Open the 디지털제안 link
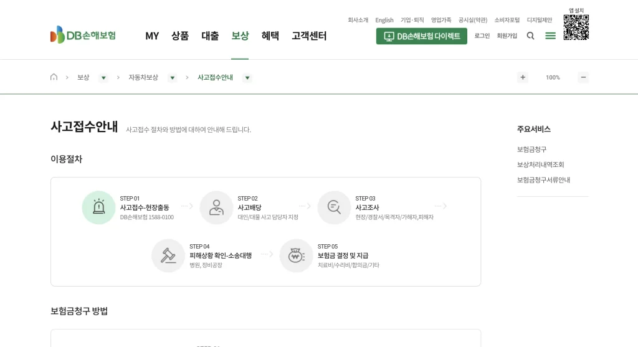 [540, 20]
